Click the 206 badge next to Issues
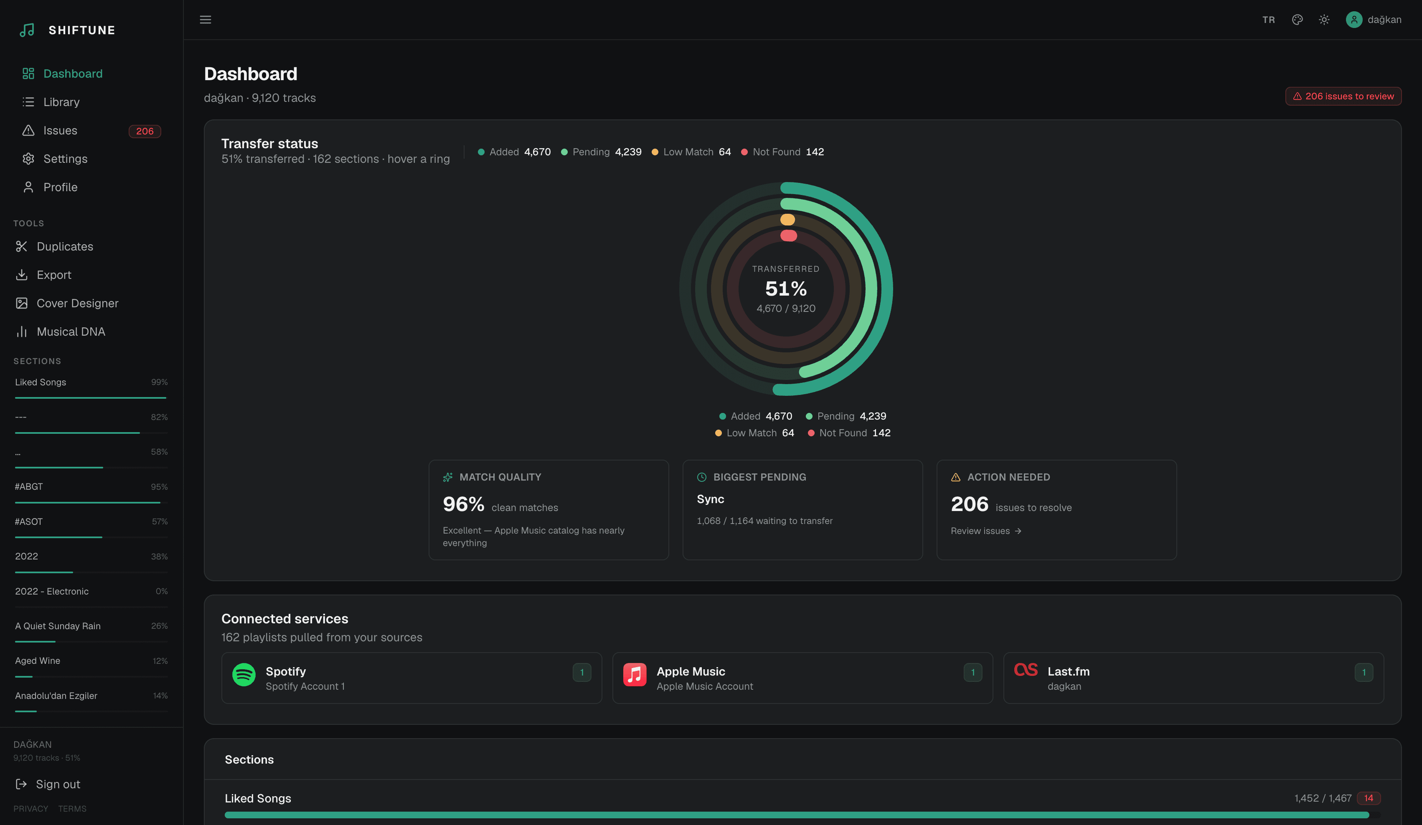Screen dimensions: 1422x825 click(145, 132)
